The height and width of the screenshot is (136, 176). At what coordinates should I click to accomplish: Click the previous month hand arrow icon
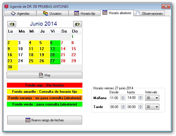tap(12, 24)
